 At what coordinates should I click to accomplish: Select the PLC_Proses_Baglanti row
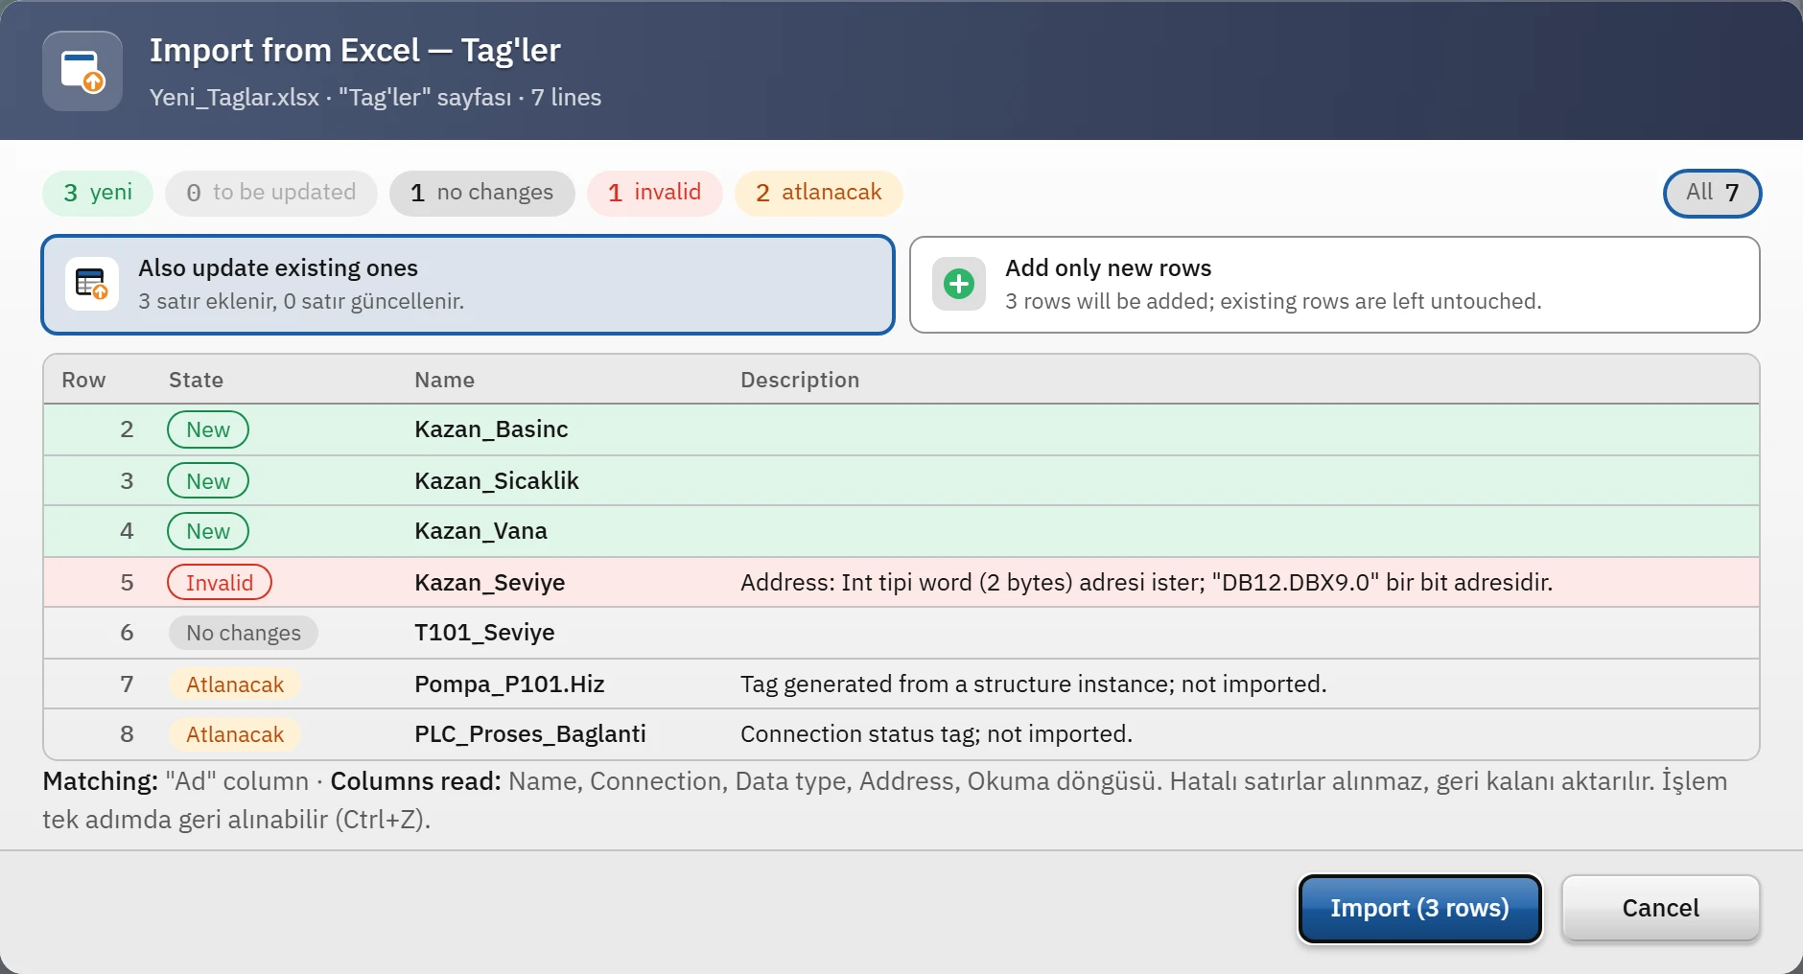pos(901,734)
